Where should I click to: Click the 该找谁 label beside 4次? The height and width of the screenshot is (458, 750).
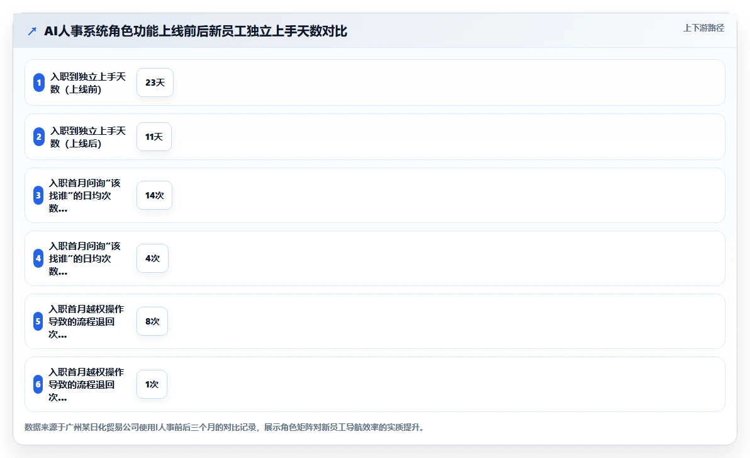(x=85, y=258)
